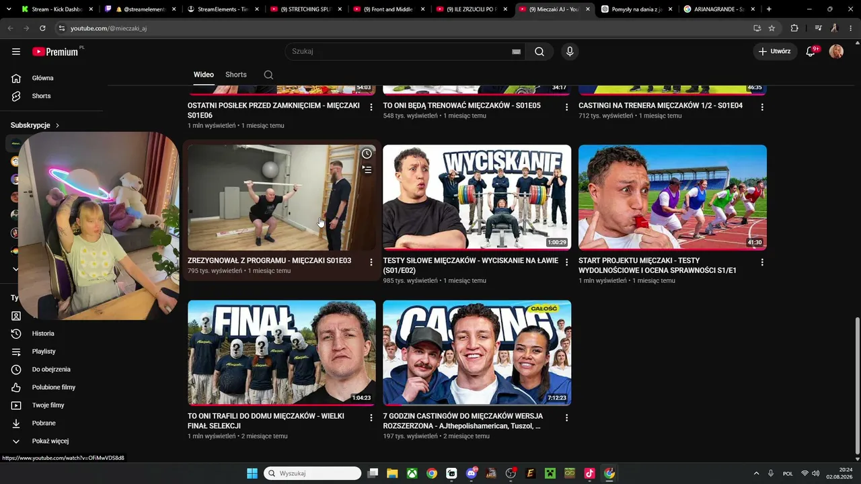Show hidden system tray icons
The height and width of the screenshot is (484, 861).
pos(756,473)
